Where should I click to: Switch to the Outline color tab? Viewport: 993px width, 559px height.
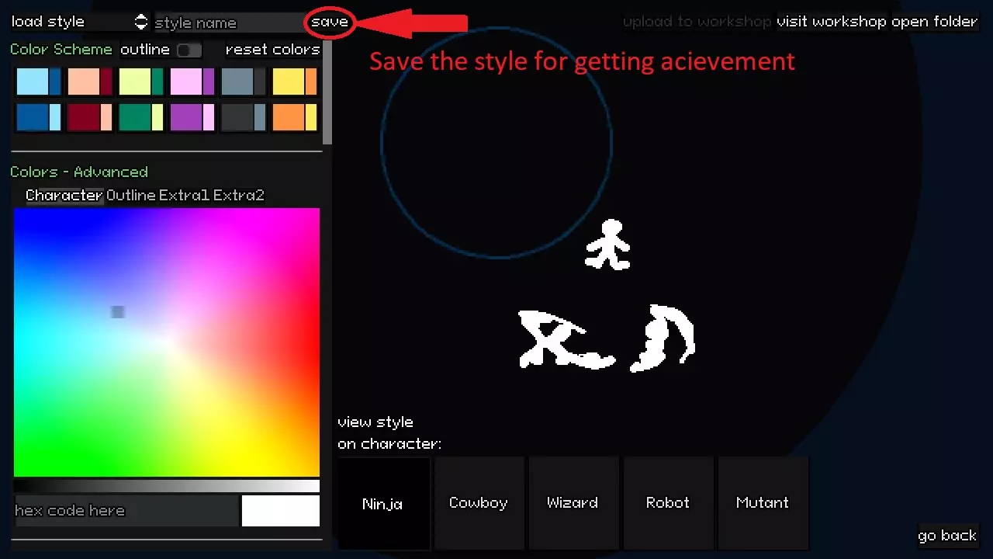[131, 196]
